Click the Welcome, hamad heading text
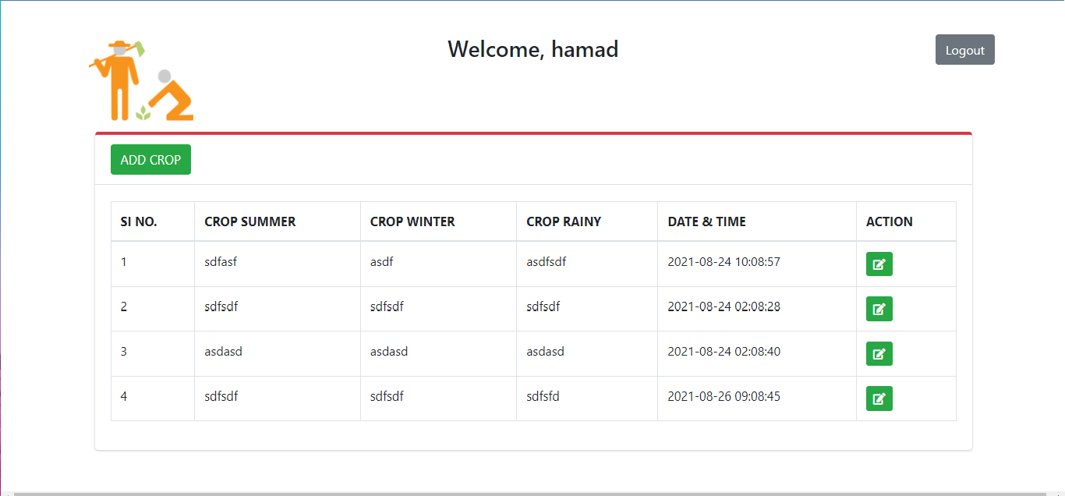 click(x=533, y=49)
